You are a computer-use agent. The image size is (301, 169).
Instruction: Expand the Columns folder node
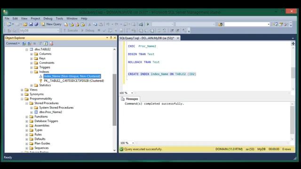(x=32, y=54)
